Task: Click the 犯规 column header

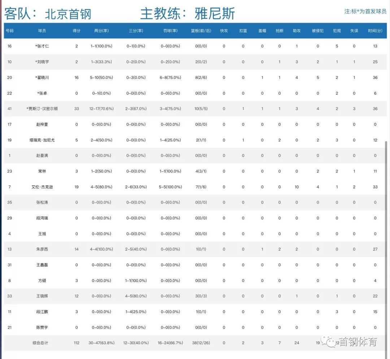Action: [x=337, y=31]
